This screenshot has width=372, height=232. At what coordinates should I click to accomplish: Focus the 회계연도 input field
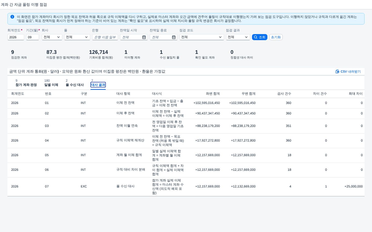tap(16, 37)
